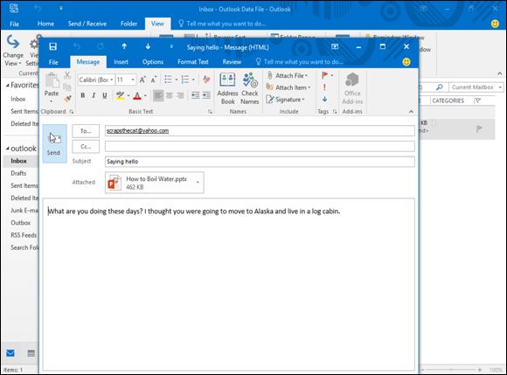The image size is (507, 375).
Task: Open Send / Receive tab in main window
Action: [87, 24]
